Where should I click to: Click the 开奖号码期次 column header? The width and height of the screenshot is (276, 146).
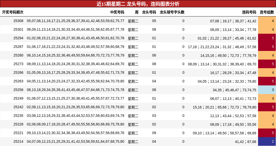pos(13,12)
